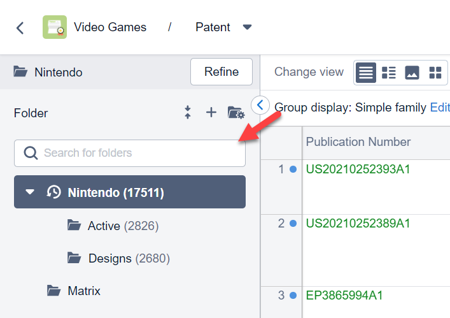The width and height of the screenshot is (450, 318).
Task: Open the Video Games workspace icon
Action: (55, 27)
